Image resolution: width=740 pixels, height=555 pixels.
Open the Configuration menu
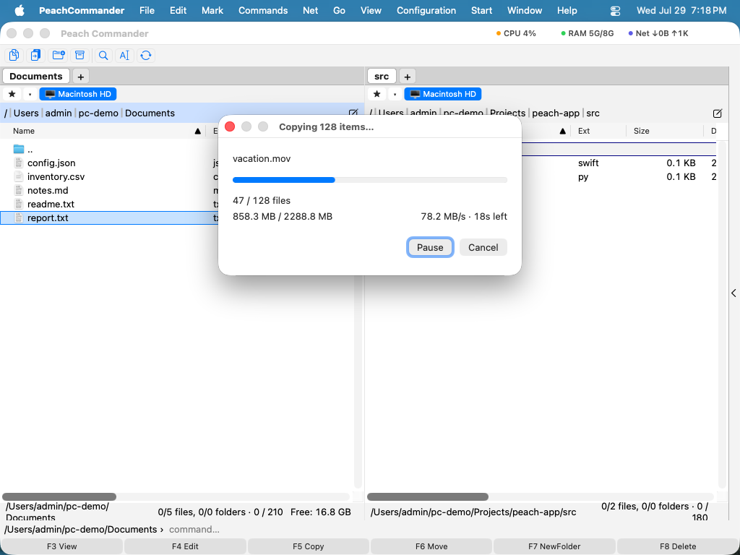(x=426, y=10)
